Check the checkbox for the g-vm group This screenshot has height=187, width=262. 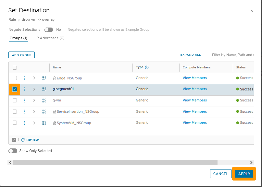(x=15, y=100)
